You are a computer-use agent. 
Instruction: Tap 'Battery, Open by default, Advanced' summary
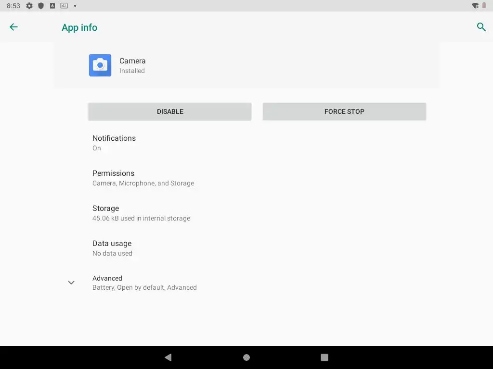coord(144,287)
